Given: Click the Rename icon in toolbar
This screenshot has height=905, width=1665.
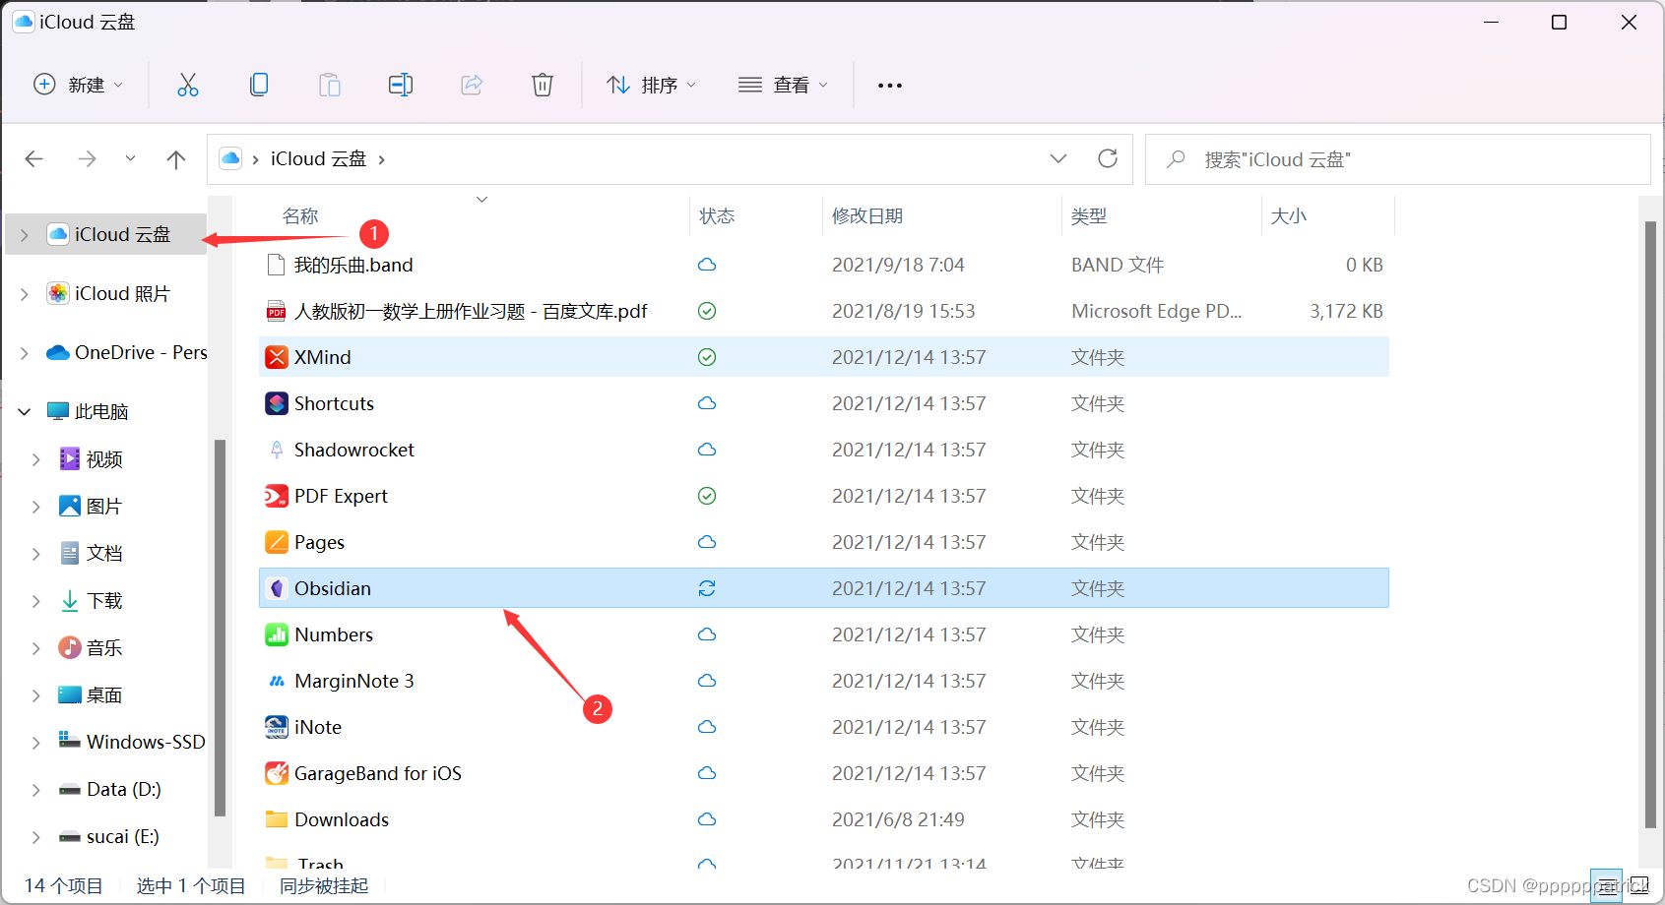Looking at the screenshot, I should (x=401, y=85).
